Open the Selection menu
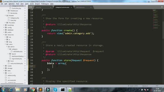Screen dimensions: 164x92 pyautogui.click(x=12, y=4)
